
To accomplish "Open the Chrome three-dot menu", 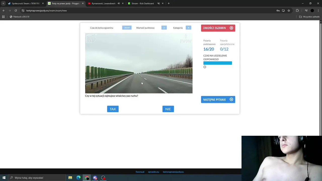I will click(x=318, y=11).
